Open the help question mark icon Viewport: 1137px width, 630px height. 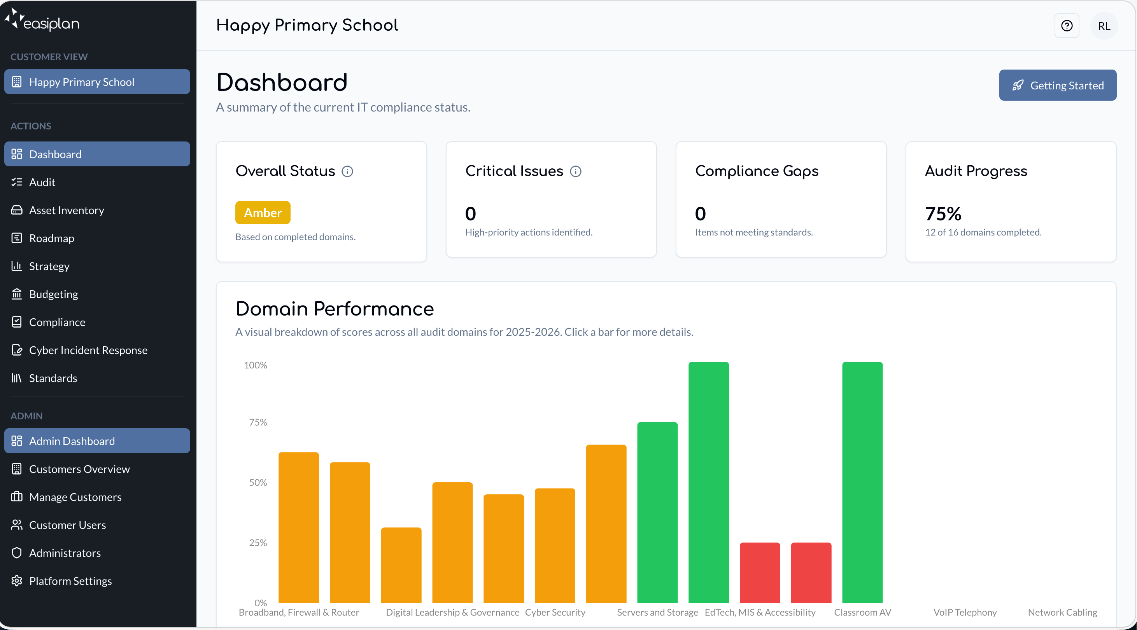tap(1066, 26)
